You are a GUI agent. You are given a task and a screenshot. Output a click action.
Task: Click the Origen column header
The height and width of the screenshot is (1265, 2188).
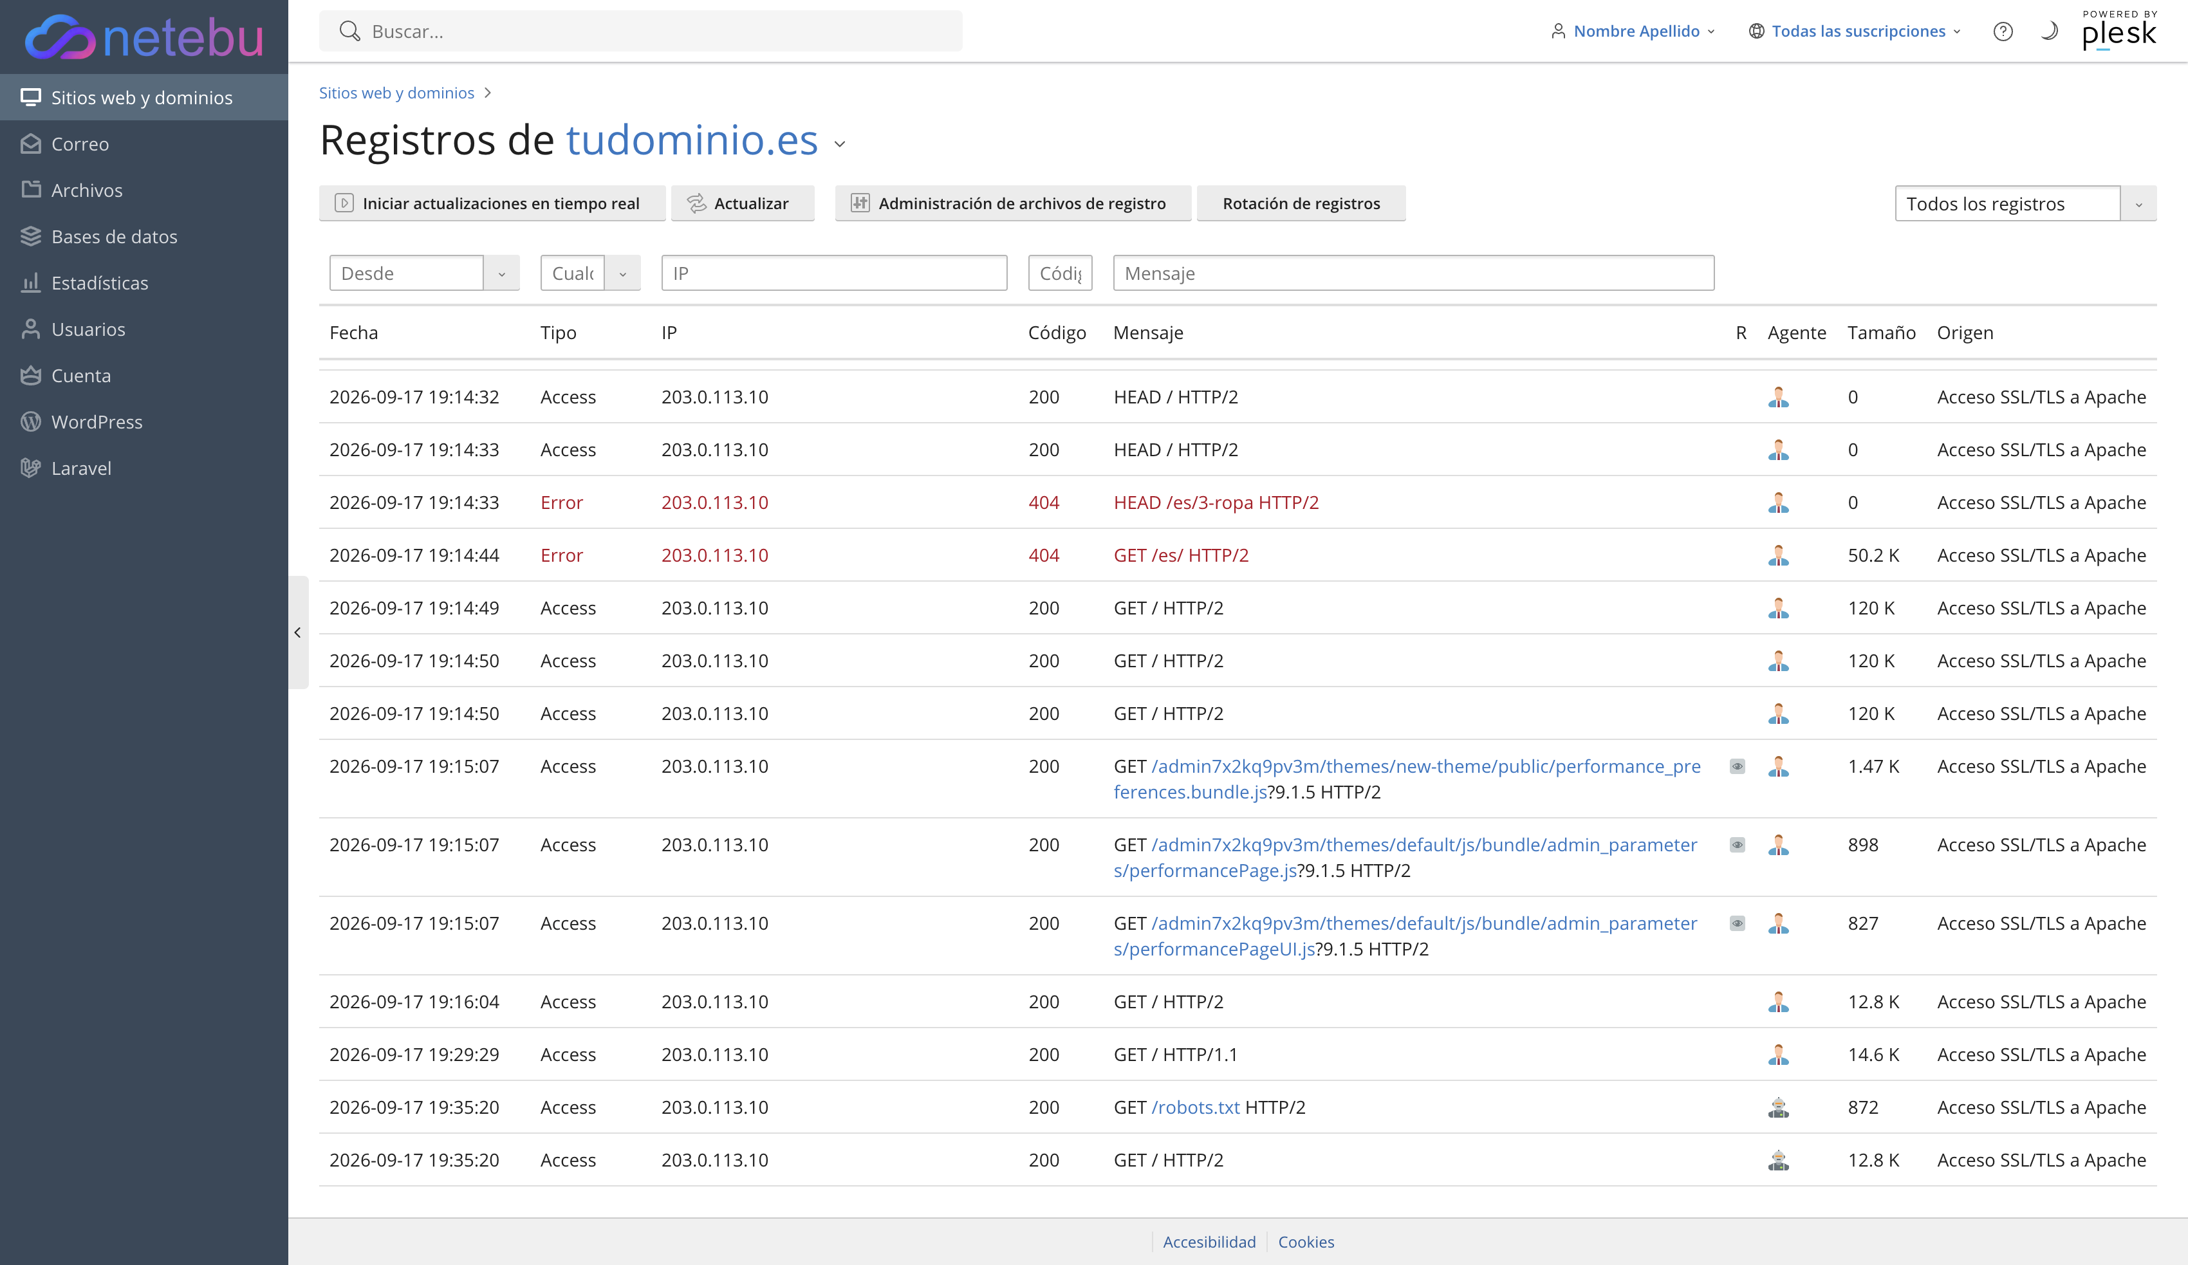[1965, 333]
